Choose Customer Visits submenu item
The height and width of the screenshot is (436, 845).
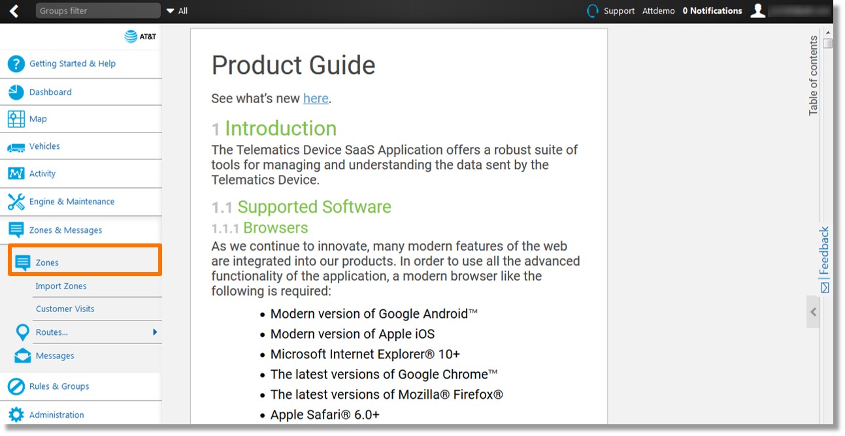(65, 309)
